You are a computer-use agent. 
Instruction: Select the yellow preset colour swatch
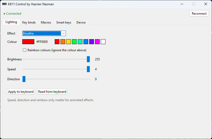click(x=69, y=42)
